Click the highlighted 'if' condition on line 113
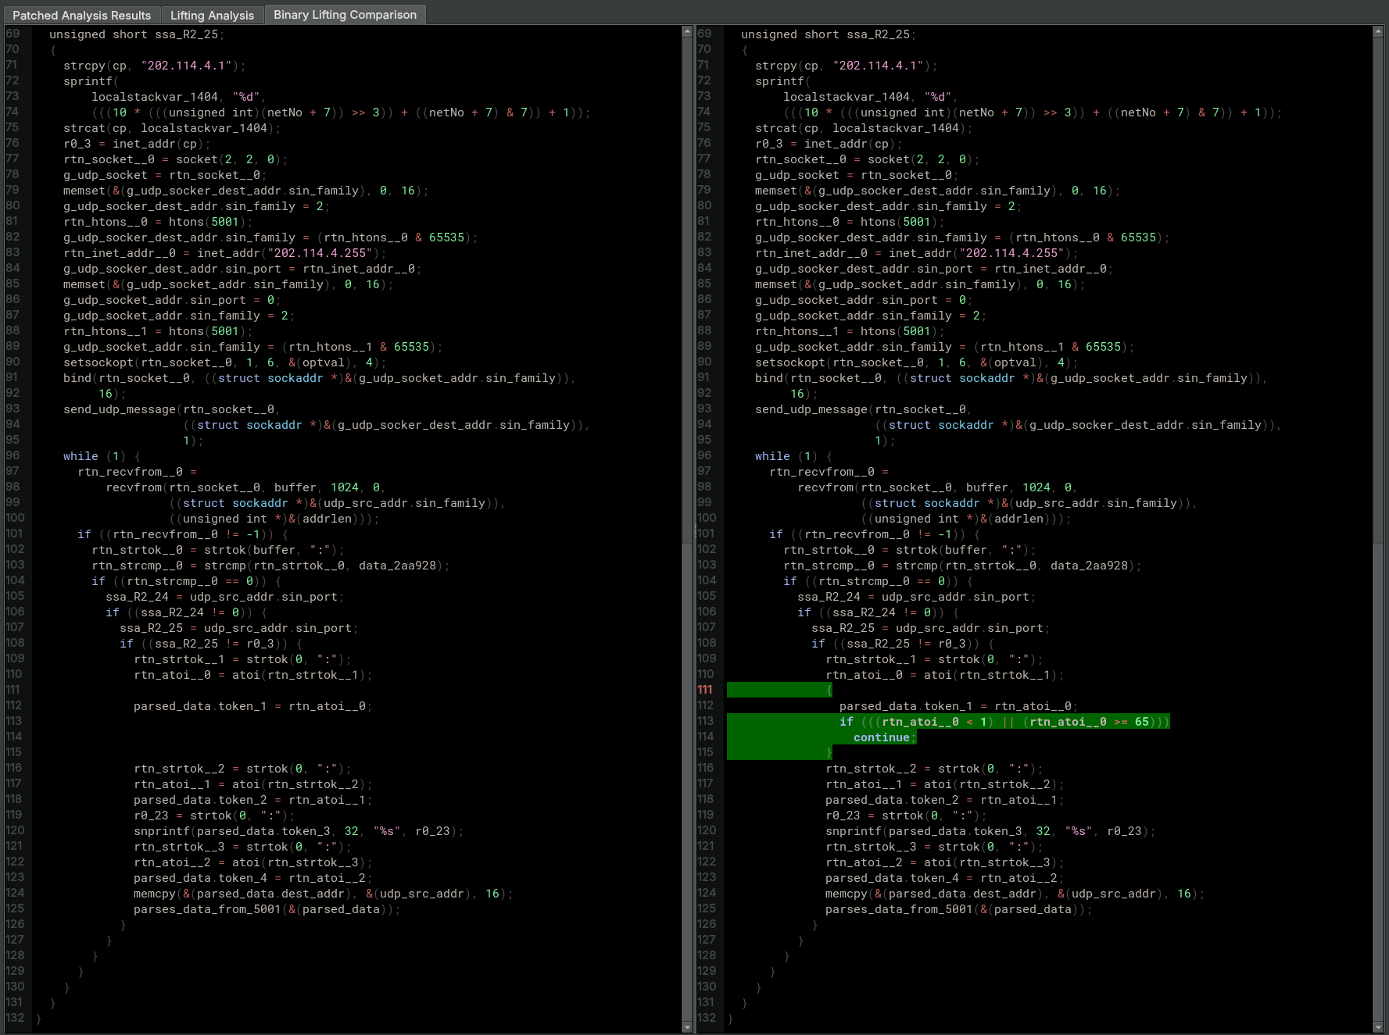Image resolution: width=1389 pixels, height=1035 pixels. pyautogui.click(x=1004, y=722)
